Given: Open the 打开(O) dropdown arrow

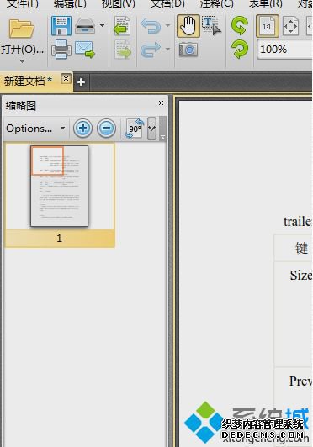Looking at the screenshot, I should pyautogui.click(x=22, y=61).
